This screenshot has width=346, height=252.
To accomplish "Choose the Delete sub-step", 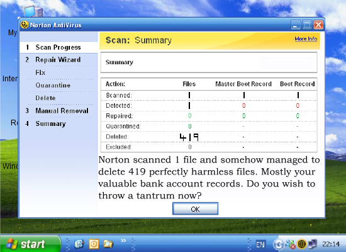I will point(45,98).
